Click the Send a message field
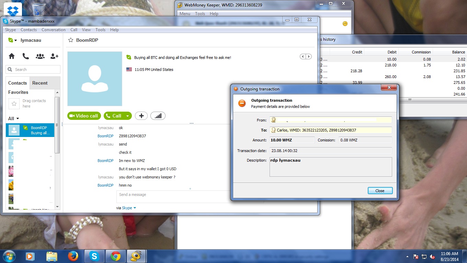Screen dimensions: 467x263 tap(173, 197)
